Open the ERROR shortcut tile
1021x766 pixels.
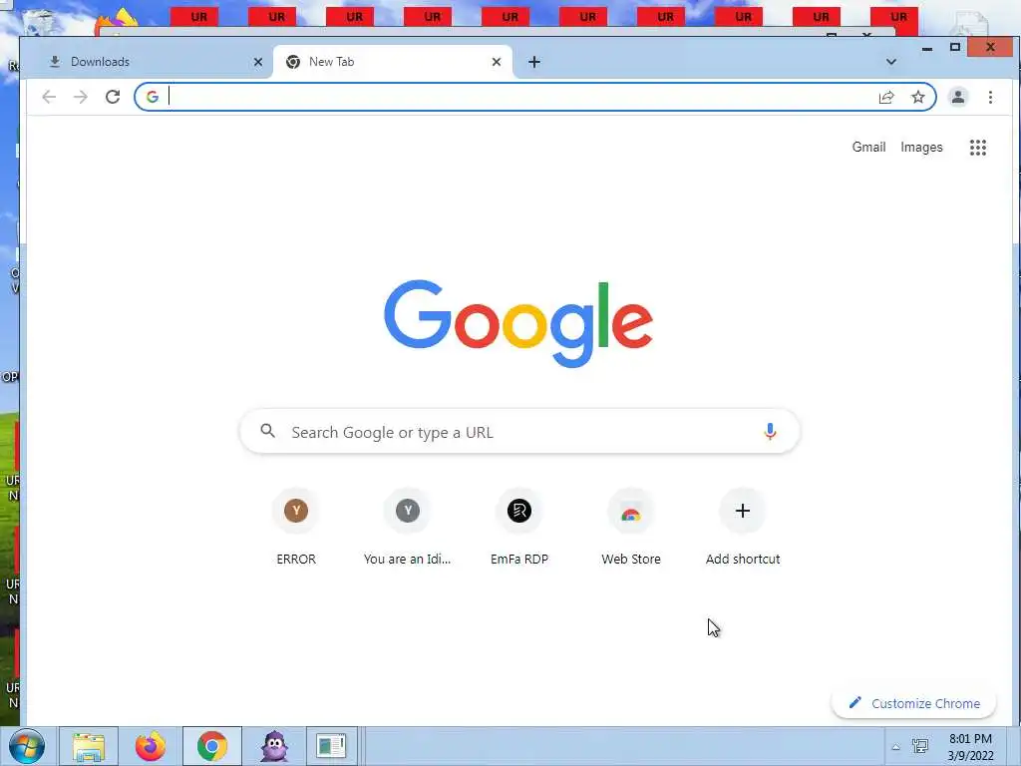click(x=296, y=527)
